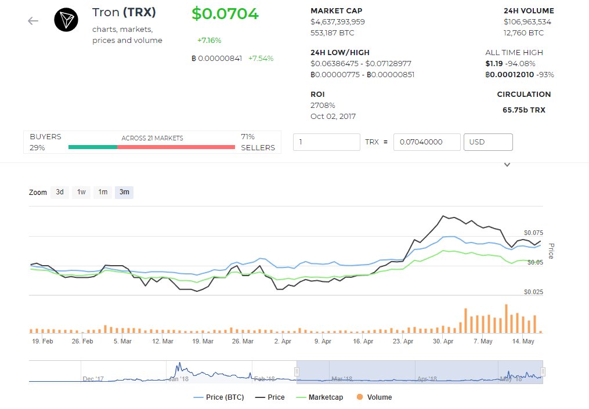Screen dimensions: 589x409
Task: Click the Oct 02, 2017 date
Action: coord(333,116)
